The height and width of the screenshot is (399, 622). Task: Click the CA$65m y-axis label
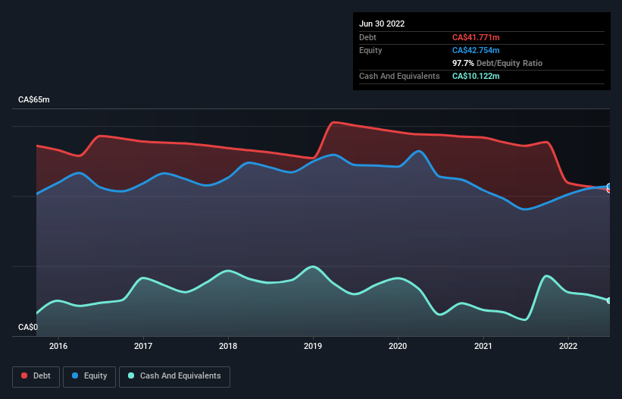pyautogui.click(x=34, y=99)
